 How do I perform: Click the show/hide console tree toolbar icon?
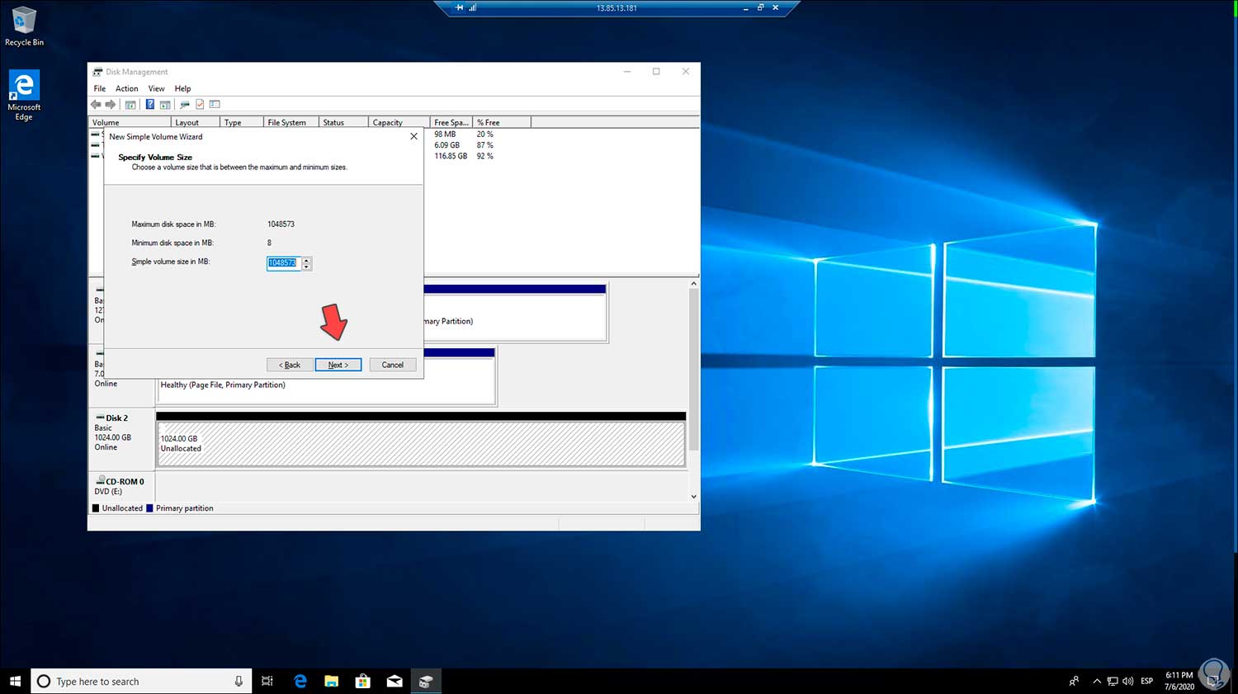(130, 105)
